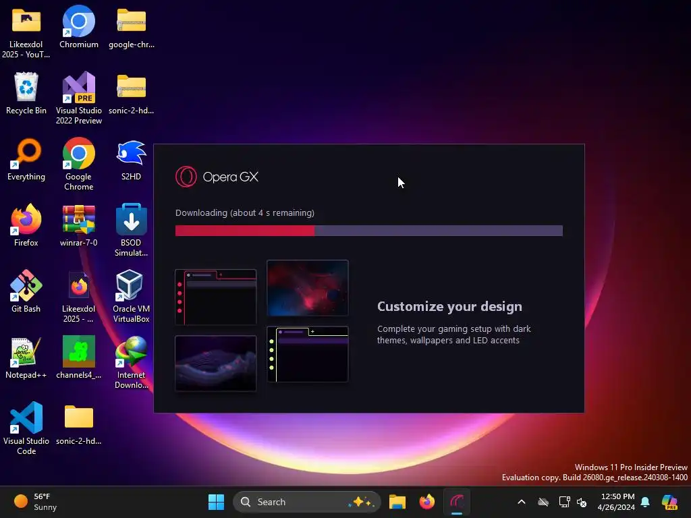Open File Explorer from the taskbar
Screen dimensions: 691x518
(x=397, y=502)
